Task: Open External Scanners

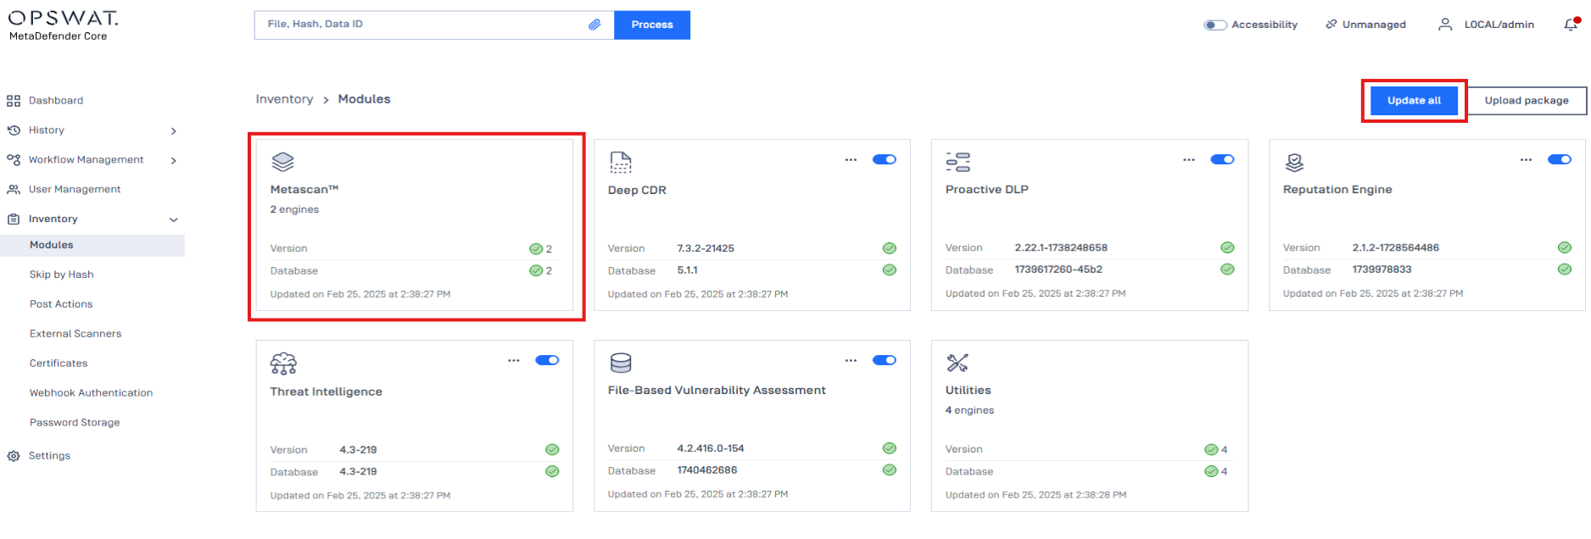Action: [x=75, y=334]
